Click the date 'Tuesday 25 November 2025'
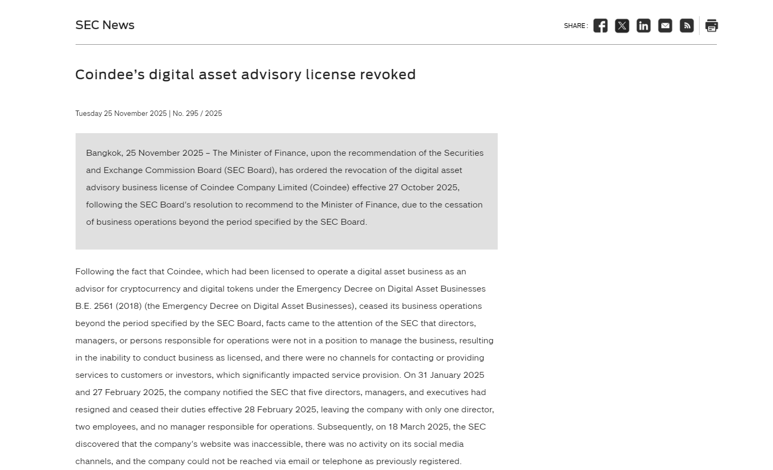This screenshot has width=773, height=470. (121, 114)
